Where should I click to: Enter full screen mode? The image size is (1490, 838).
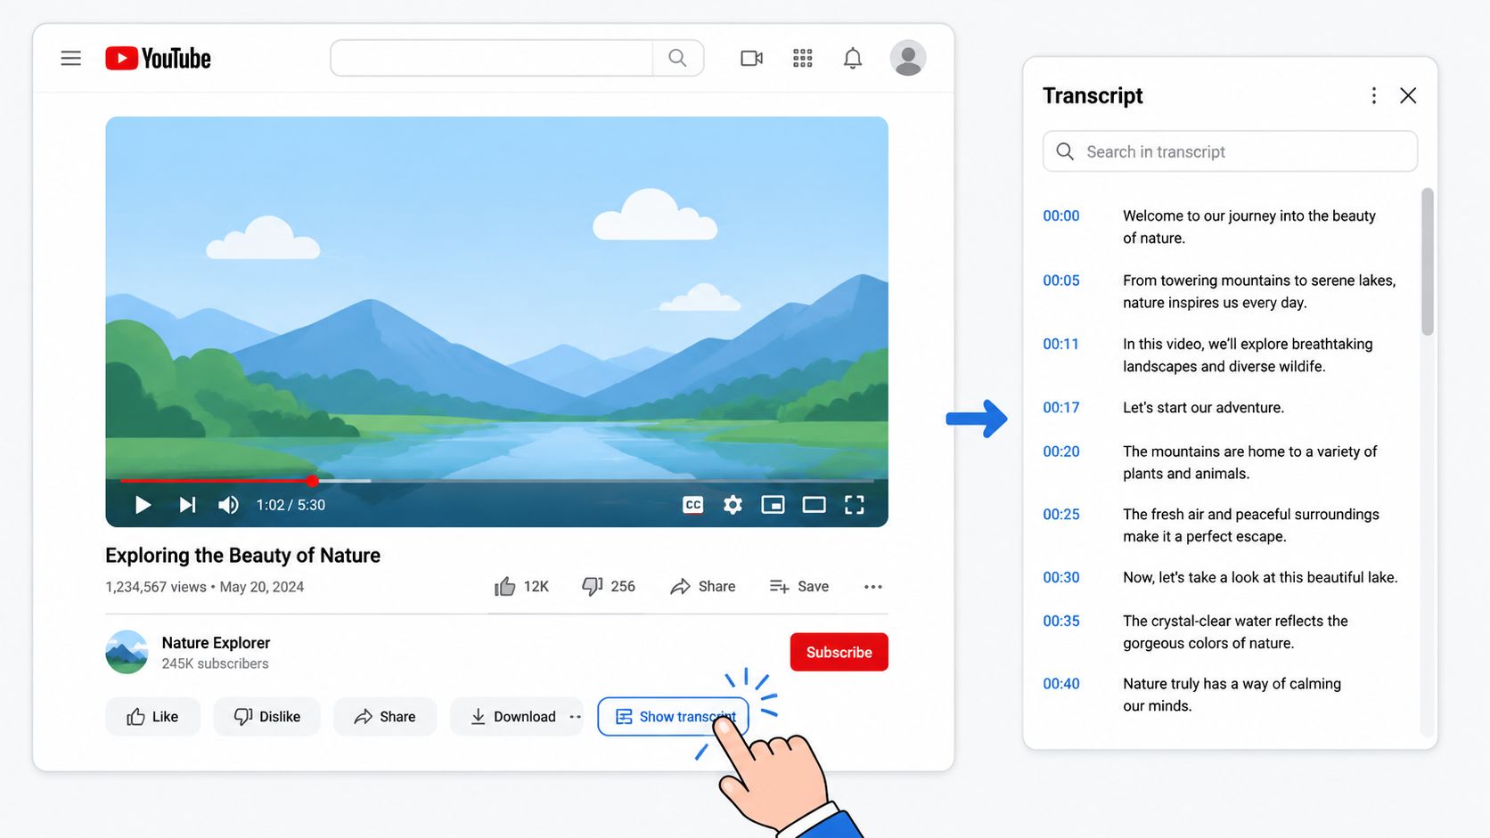[854, 505]
